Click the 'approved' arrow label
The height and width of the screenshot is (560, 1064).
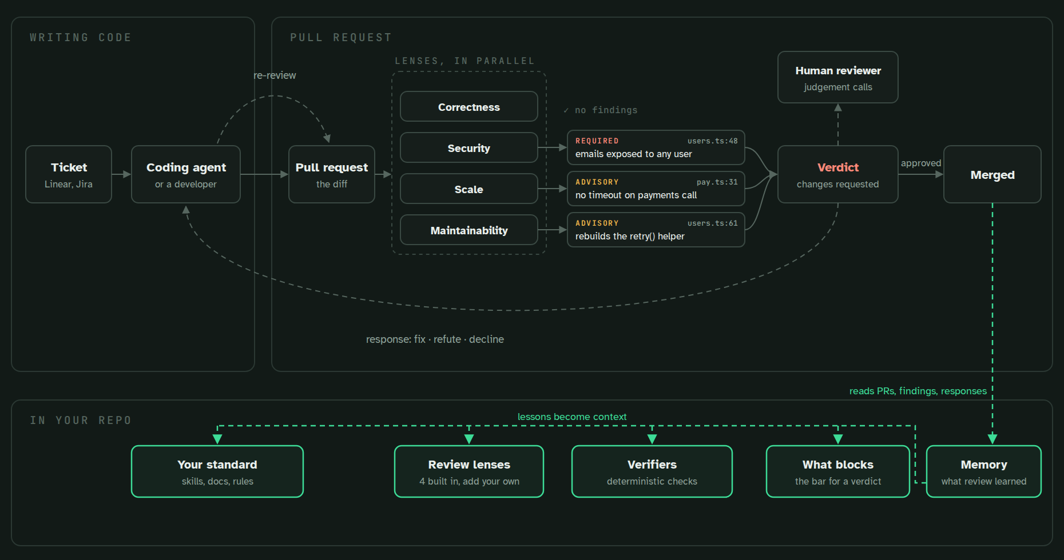coord(921,163)
